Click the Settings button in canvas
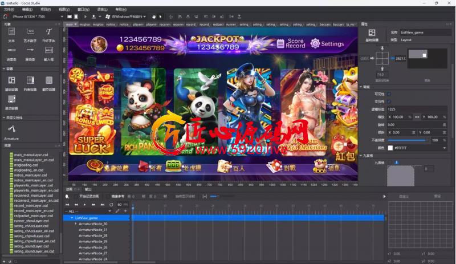 click(327, 44)
